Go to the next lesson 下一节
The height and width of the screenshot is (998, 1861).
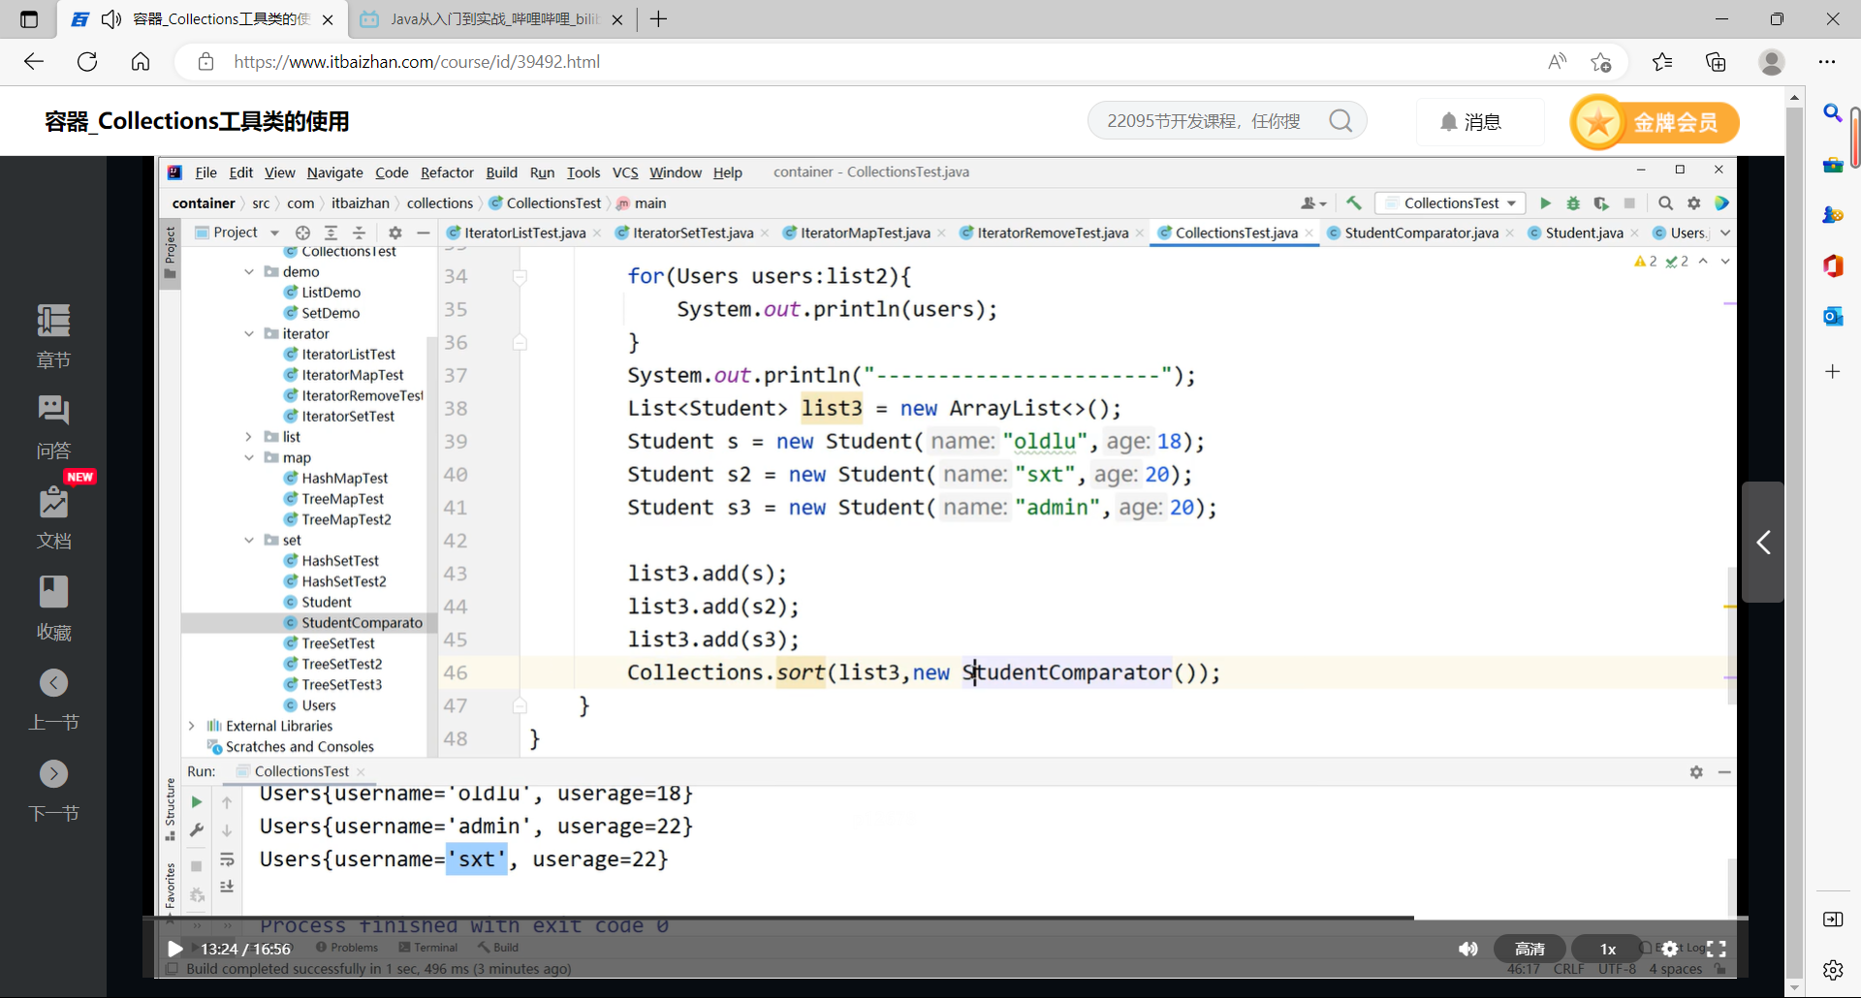(53, 790)
